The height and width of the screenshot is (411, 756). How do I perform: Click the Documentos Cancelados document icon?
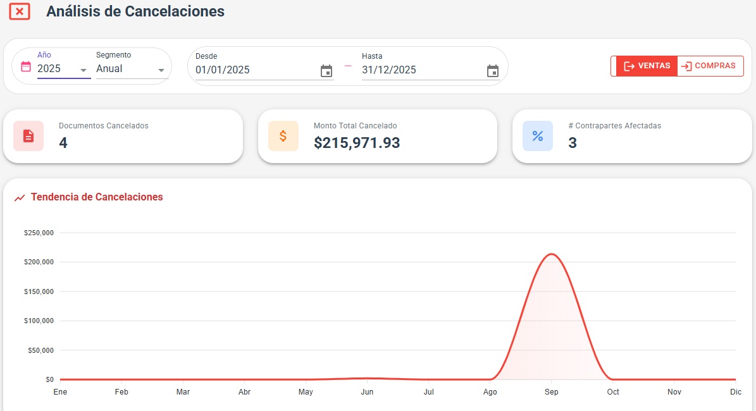click(x=28, y=136)
